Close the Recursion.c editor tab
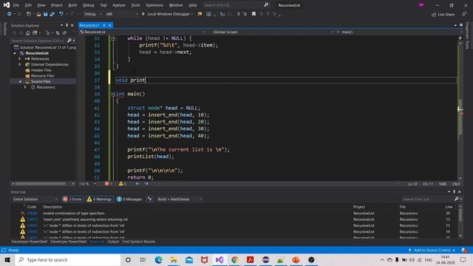The image size is (473, 266). point(110,25)
